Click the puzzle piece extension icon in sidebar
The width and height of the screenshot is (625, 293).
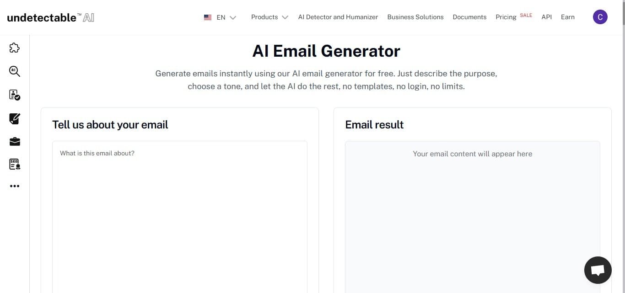[x=15, y=48]
